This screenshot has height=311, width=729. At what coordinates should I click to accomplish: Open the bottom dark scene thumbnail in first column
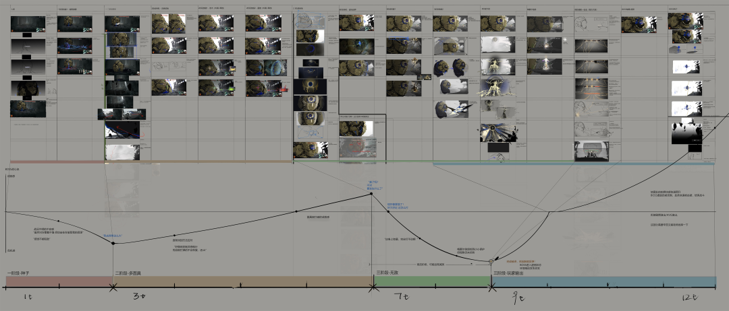tap(28, 109)
